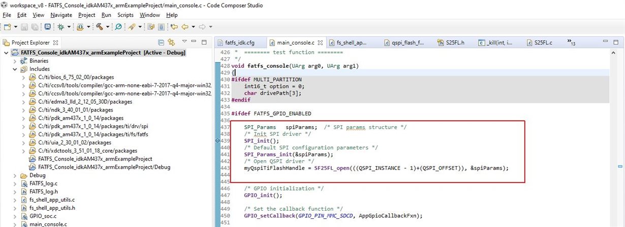Open the back navigation history dropdown
This screenshot has height=227, width=625.
pos(193,27)
